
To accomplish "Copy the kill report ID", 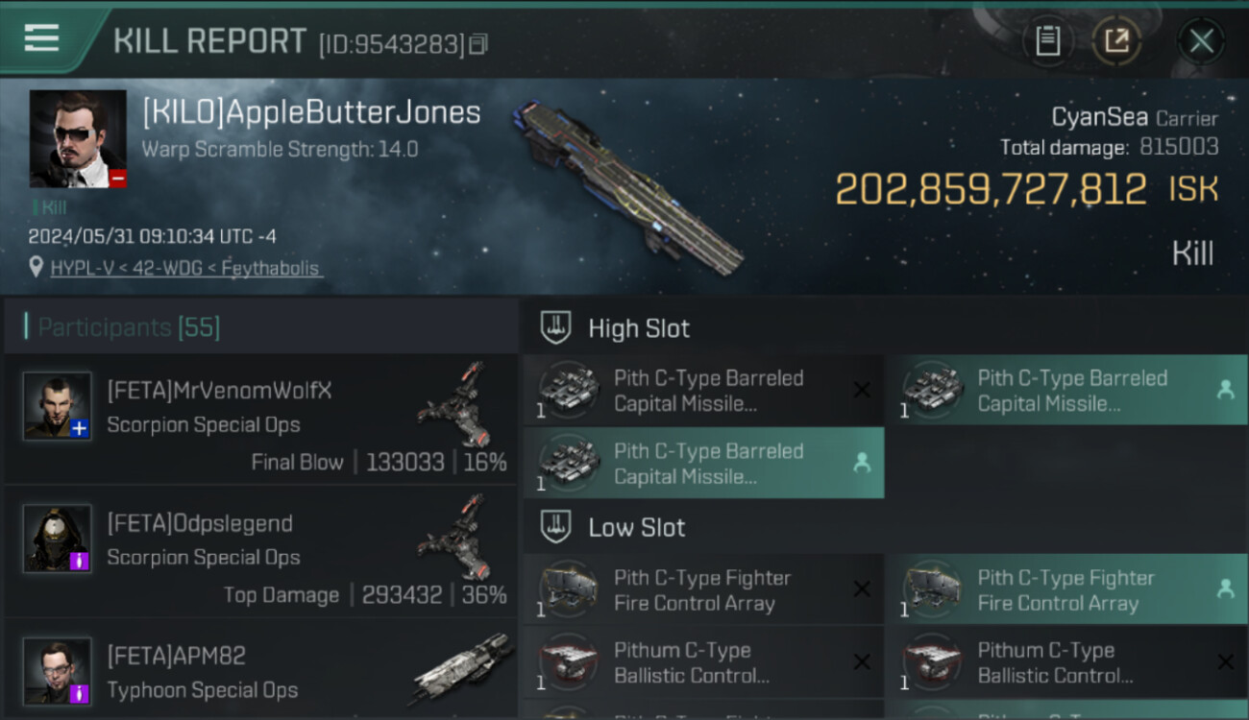I will [x=478, y=44].
